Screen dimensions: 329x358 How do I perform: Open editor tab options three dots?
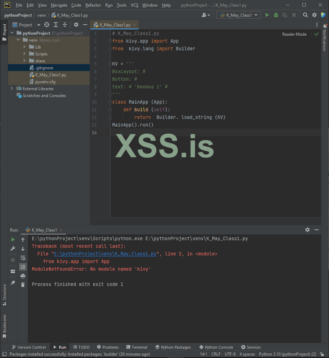317,25
